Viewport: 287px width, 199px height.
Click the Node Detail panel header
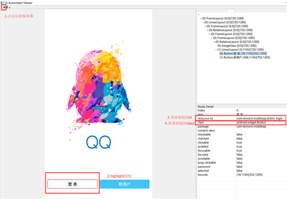(x=242, y=107)
